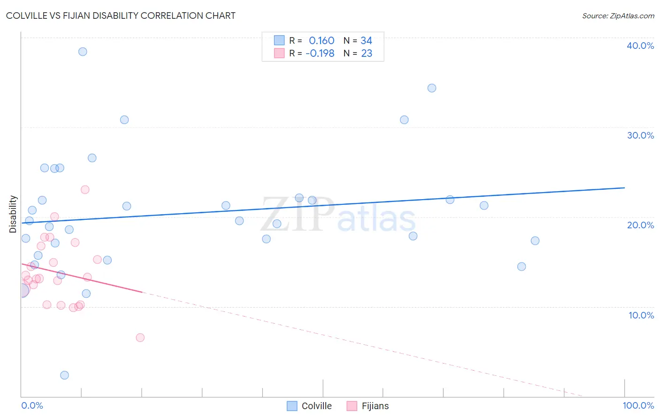
Task: Click the blue swatch beside R = 0.160
Action: pyautogui.click(x=279, y=40)
